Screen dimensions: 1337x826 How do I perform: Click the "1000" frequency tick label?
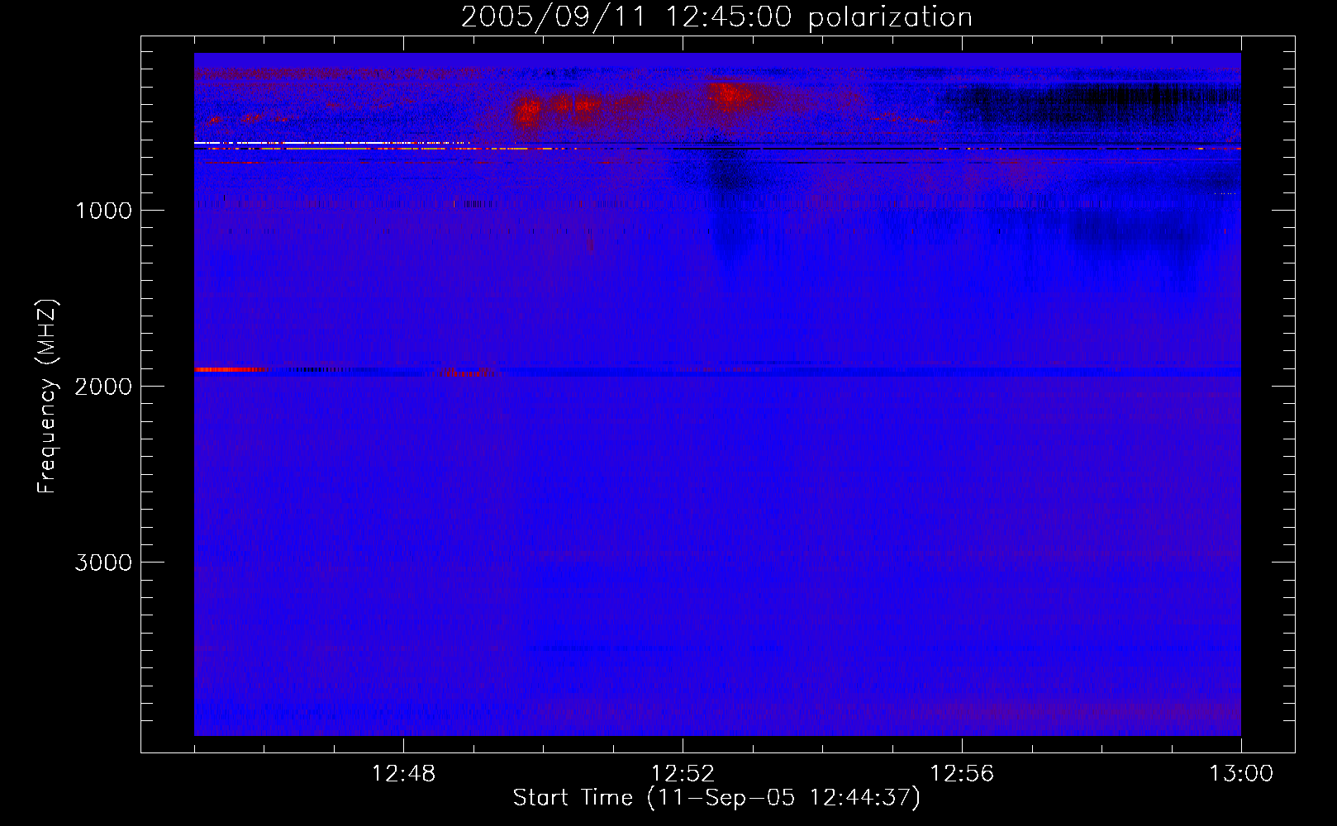103,211
